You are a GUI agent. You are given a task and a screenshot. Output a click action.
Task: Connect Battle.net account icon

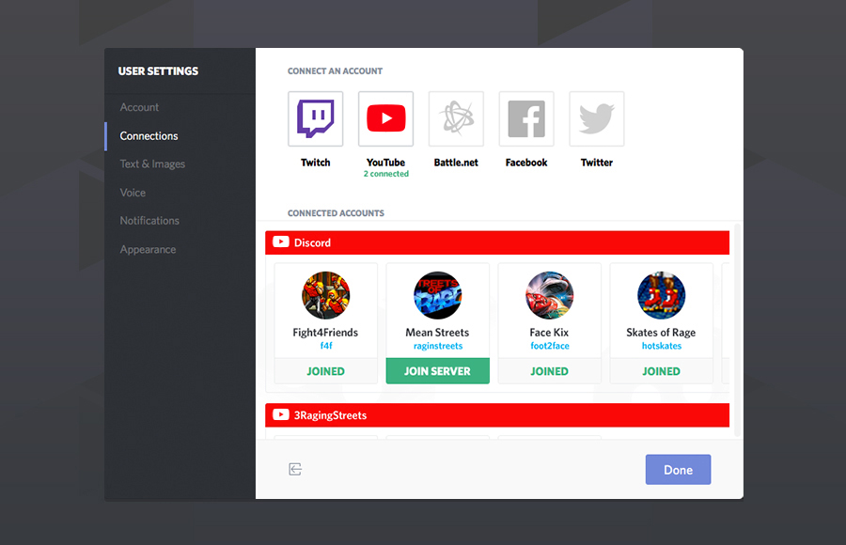pyautogui.click(x=456, y=119)
